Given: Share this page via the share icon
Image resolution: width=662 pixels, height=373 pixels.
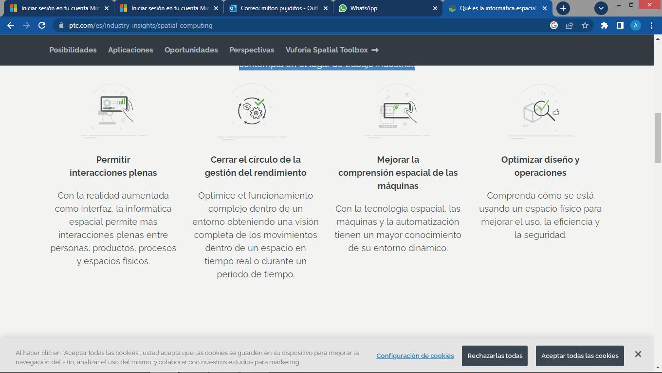Looking at the screenshot, I should coord(570,25).
